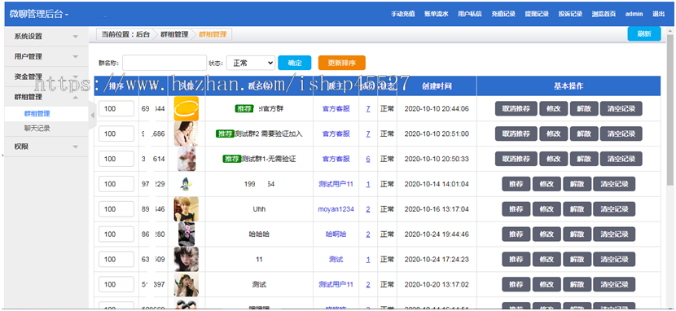Image resolution: width=676 pixels, height=311 pixels.
Task: Click the sort input in Uhh row
Action: [x=116, y=209]
